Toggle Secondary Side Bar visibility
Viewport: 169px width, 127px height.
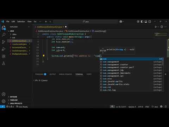pyautogui.click(x=150, y=22)
